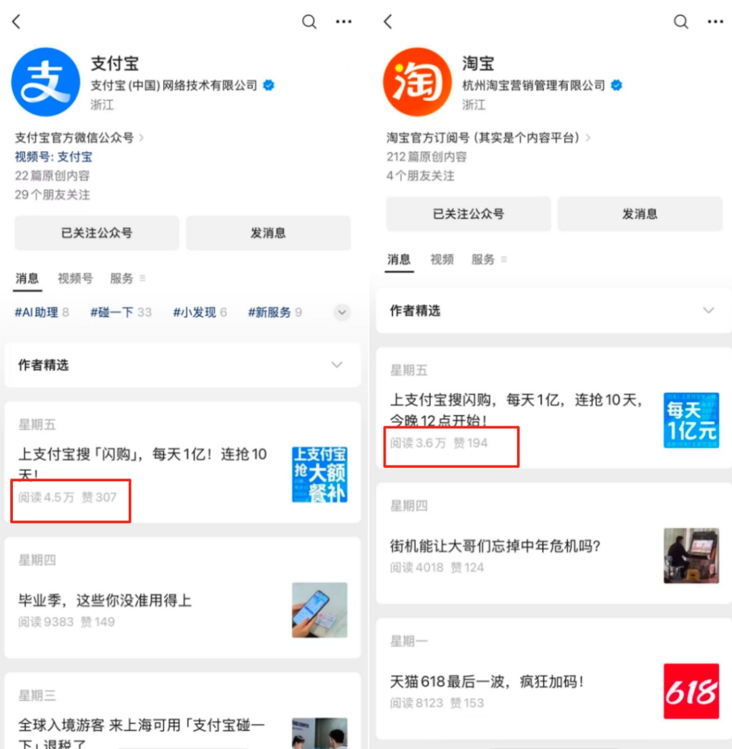The image size is (732, 749).
Task: Open thumbnail of 街机 arcade article
Action: (x=691, y=556)
